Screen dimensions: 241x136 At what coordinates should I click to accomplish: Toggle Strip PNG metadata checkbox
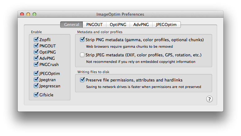pyautogui.click(x=82, y=39)
